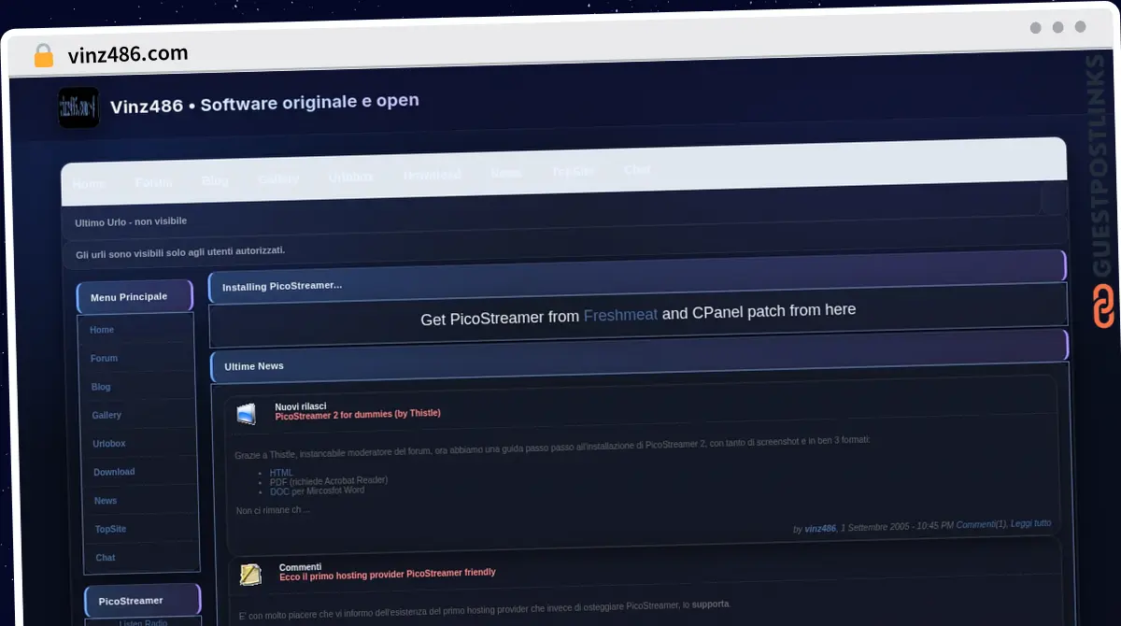Screen dimensions: 1121x626
Task: Click author vinz486 in the news footer
Action: coord(820,528)
